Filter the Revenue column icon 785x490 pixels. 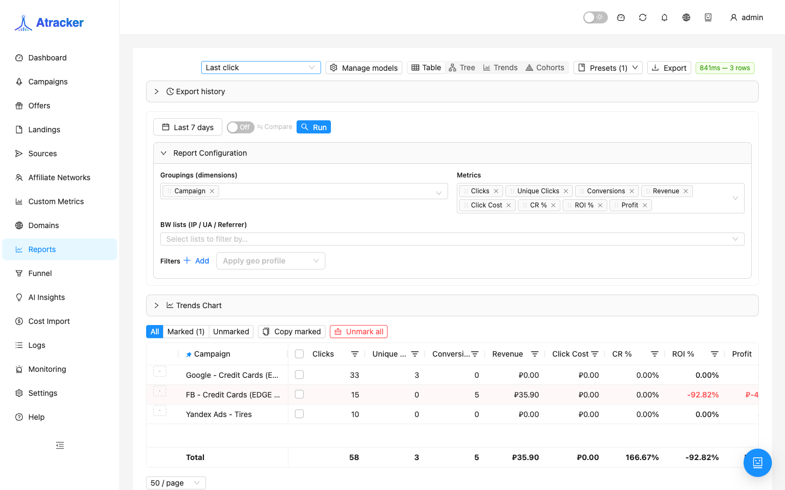pos(535,354)
